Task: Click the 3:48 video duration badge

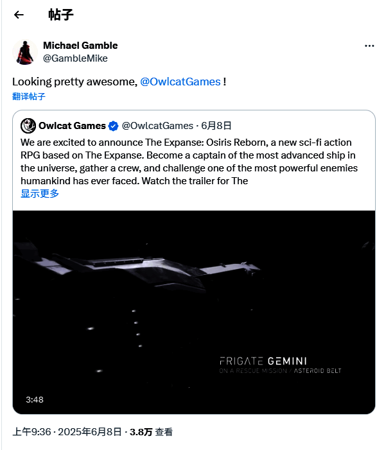Action: tap(35, 399)
